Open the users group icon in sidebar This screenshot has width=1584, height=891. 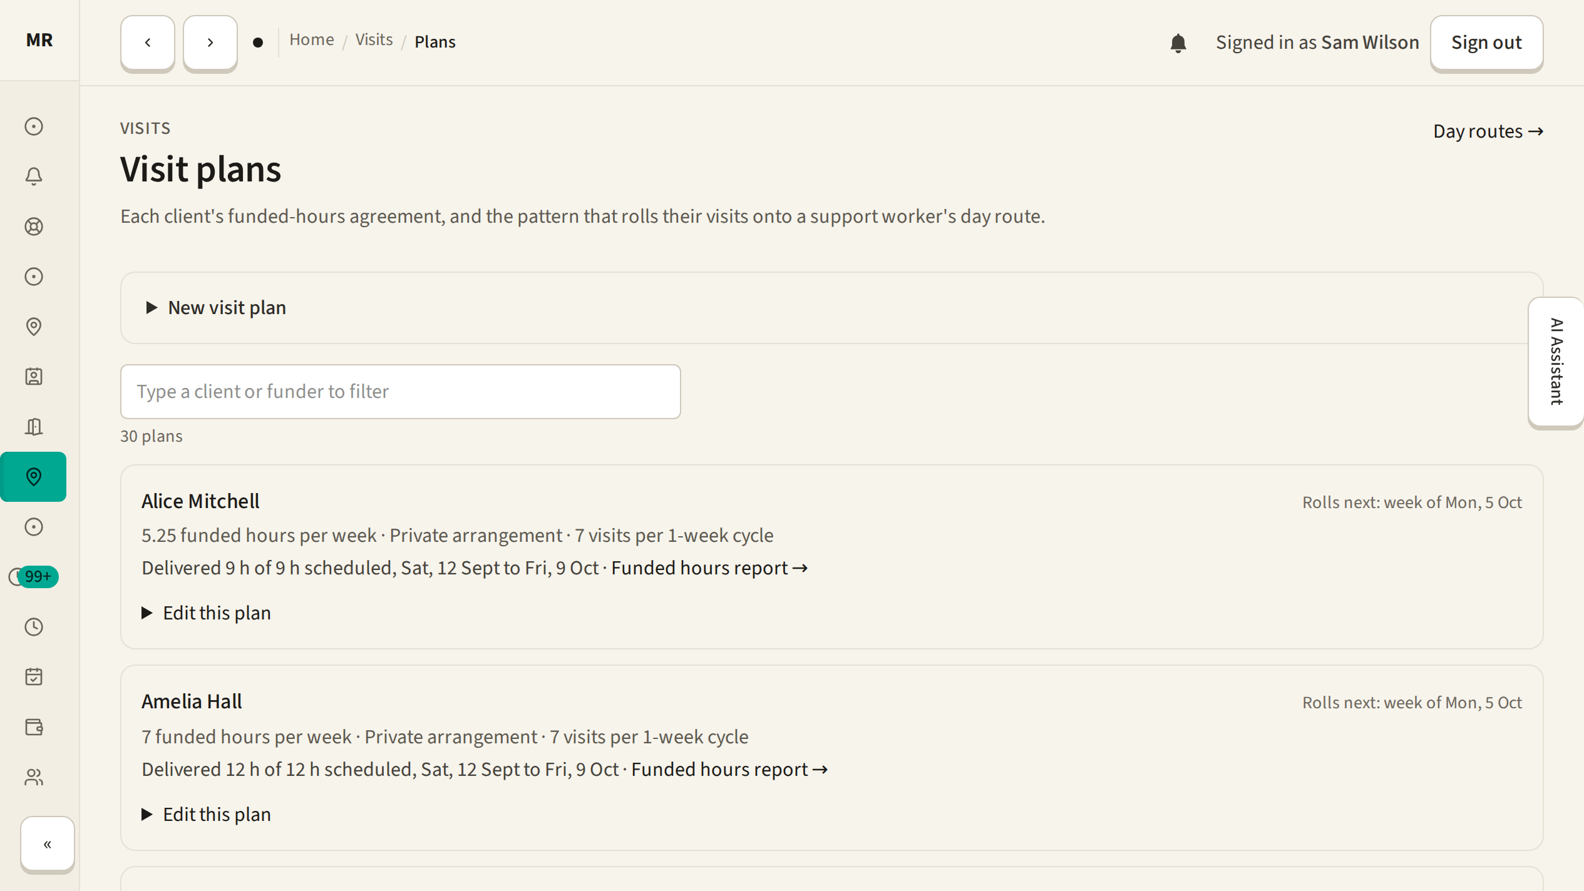(x=34, y=777)
